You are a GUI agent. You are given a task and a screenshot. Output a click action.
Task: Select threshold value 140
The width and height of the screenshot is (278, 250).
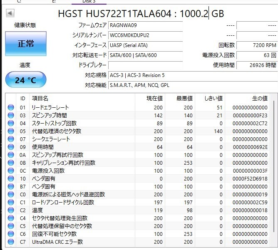pyautogui.click(x=218, y=131)
